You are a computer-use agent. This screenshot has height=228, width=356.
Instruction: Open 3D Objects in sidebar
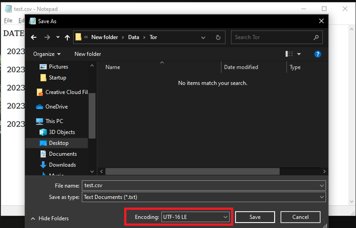(x=62, y=132)
